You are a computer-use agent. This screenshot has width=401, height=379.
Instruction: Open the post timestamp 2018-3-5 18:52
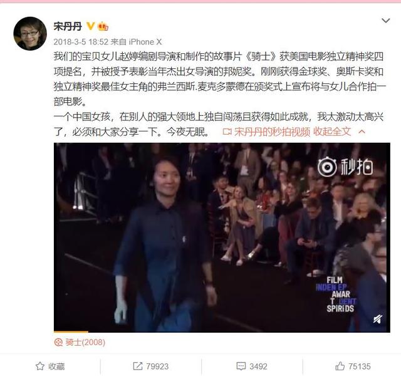81,42
